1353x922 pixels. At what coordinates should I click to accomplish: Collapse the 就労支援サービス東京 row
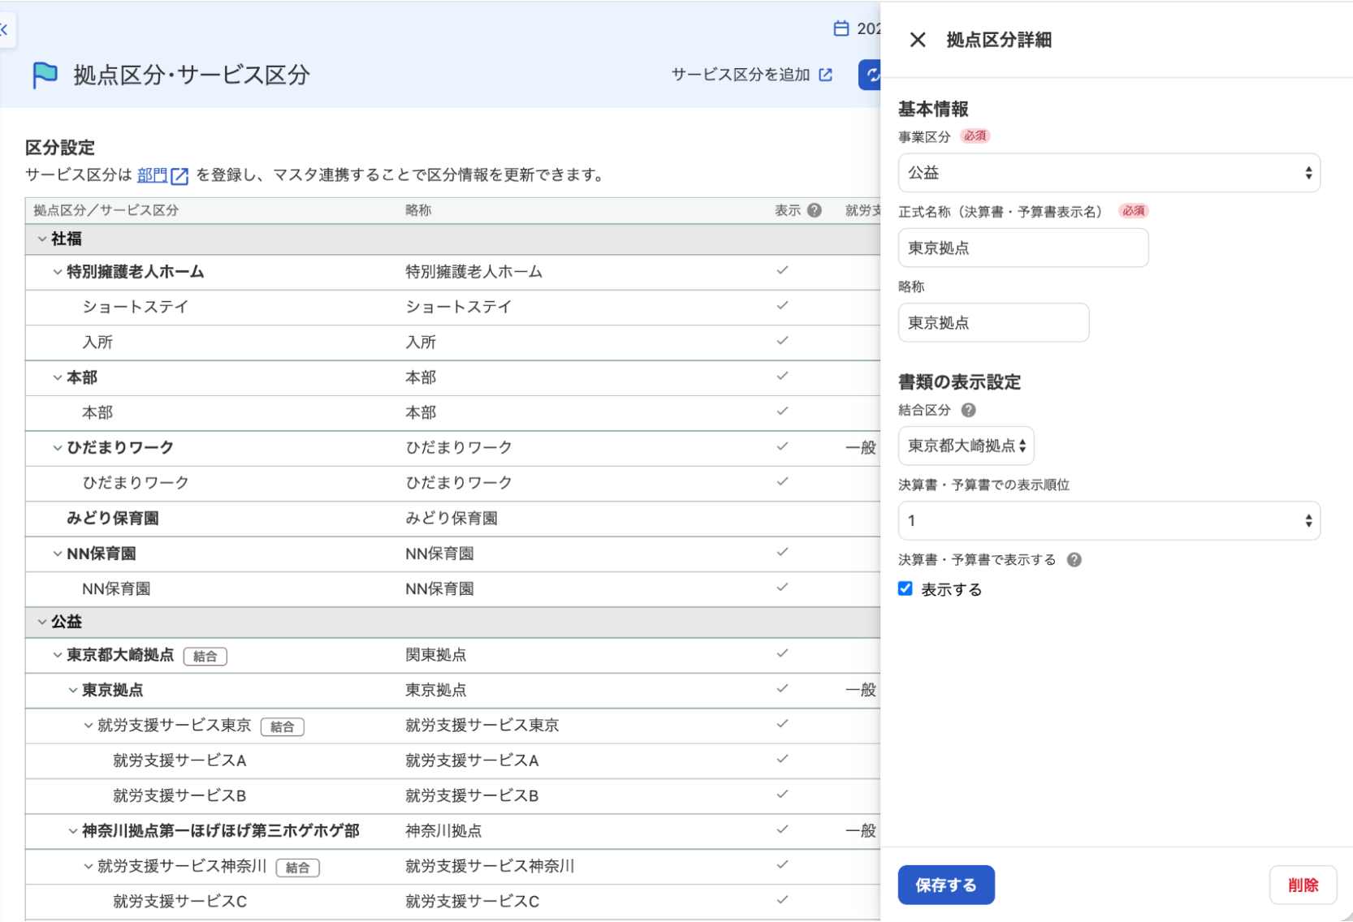(89, 725)
